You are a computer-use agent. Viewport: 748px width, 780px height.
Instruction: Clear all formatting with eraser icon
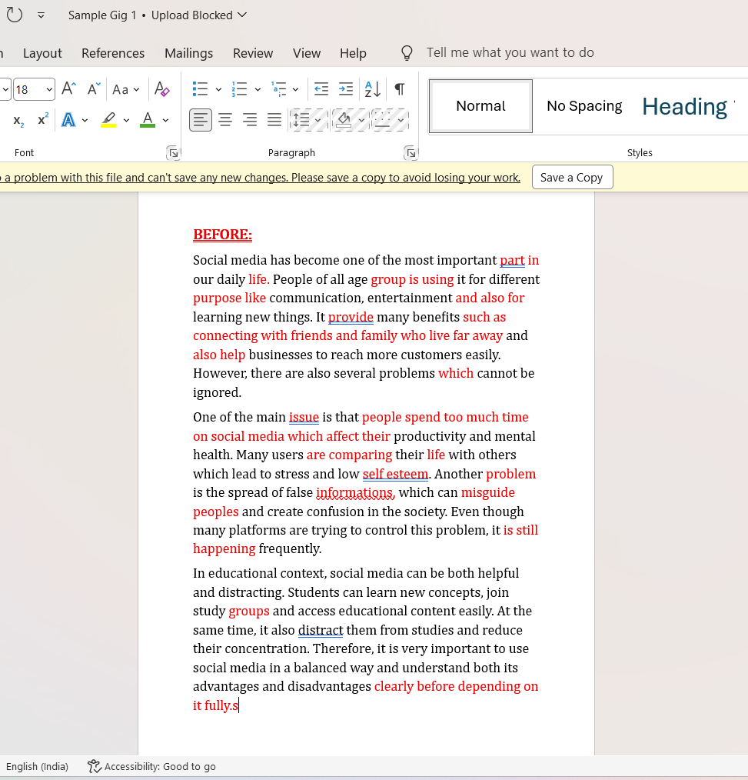[x=161, y=89]
